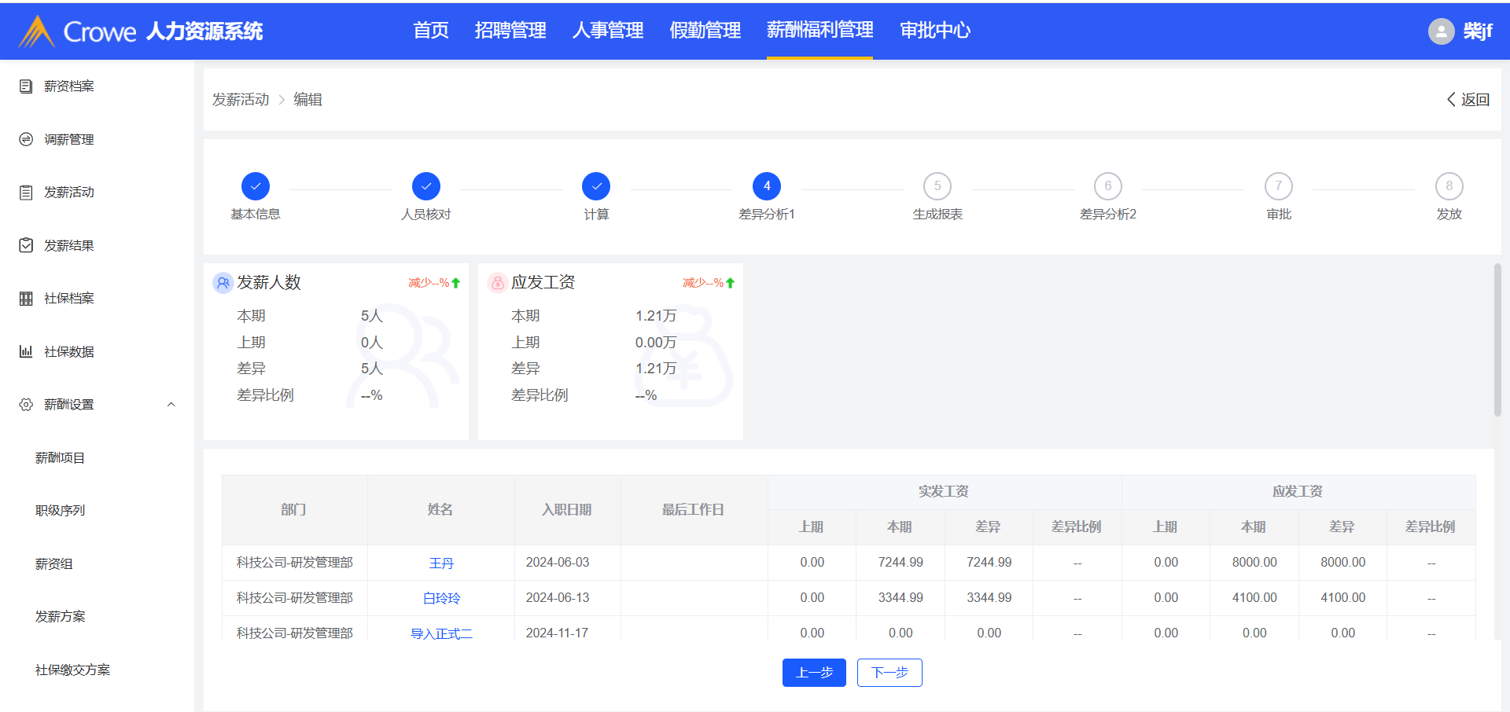
Task: Click the 基本信息 completed step circle
Action: pyautogui.click(x=256, y=186)
